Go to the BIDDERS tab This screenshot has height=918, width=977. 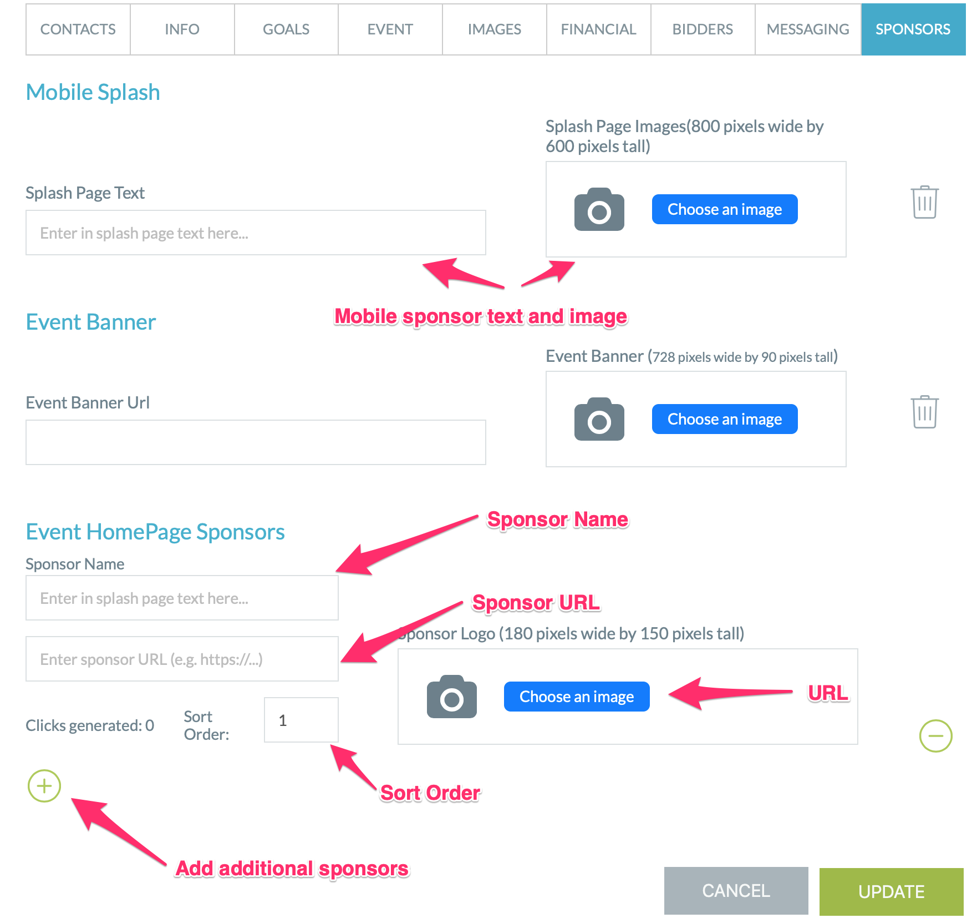(x=703, y=29)
